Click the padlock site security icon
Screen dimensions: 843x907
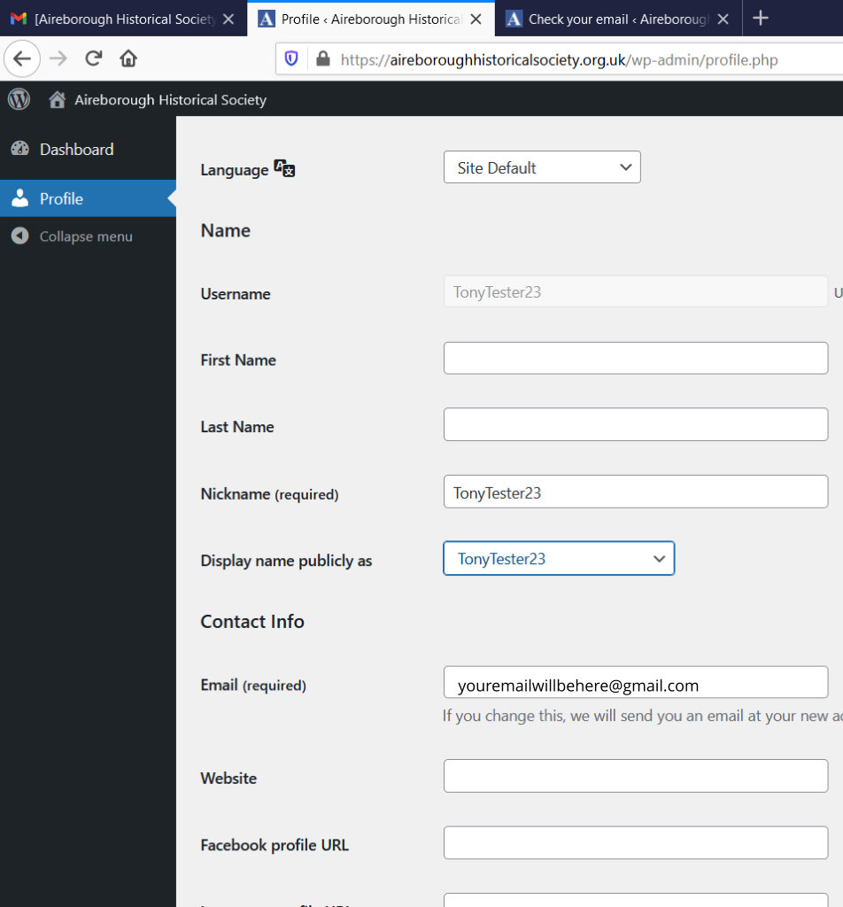[322, 59]
